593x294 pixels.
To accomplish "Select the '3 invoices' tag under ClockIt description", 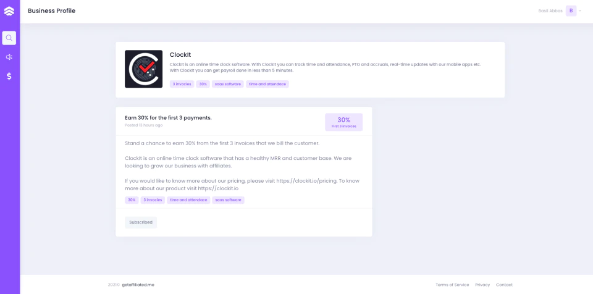I will (182, 84).
